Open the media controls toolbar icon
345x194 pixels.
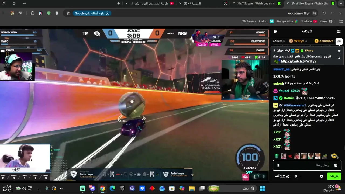coord(20,13)
